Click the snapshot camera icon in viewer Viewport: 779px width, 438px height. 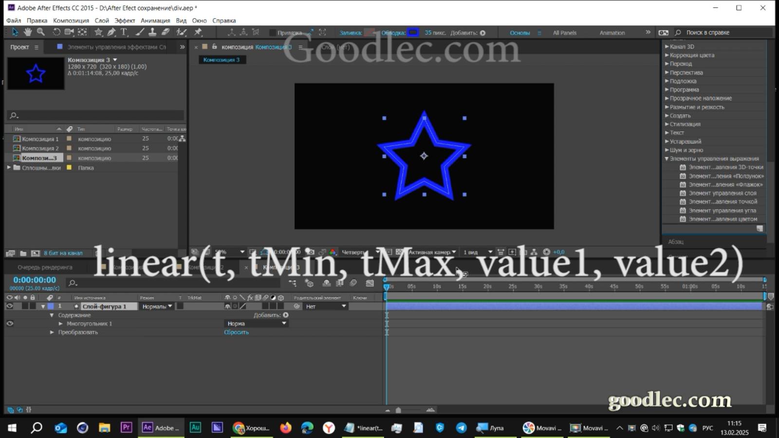[310, 252]
